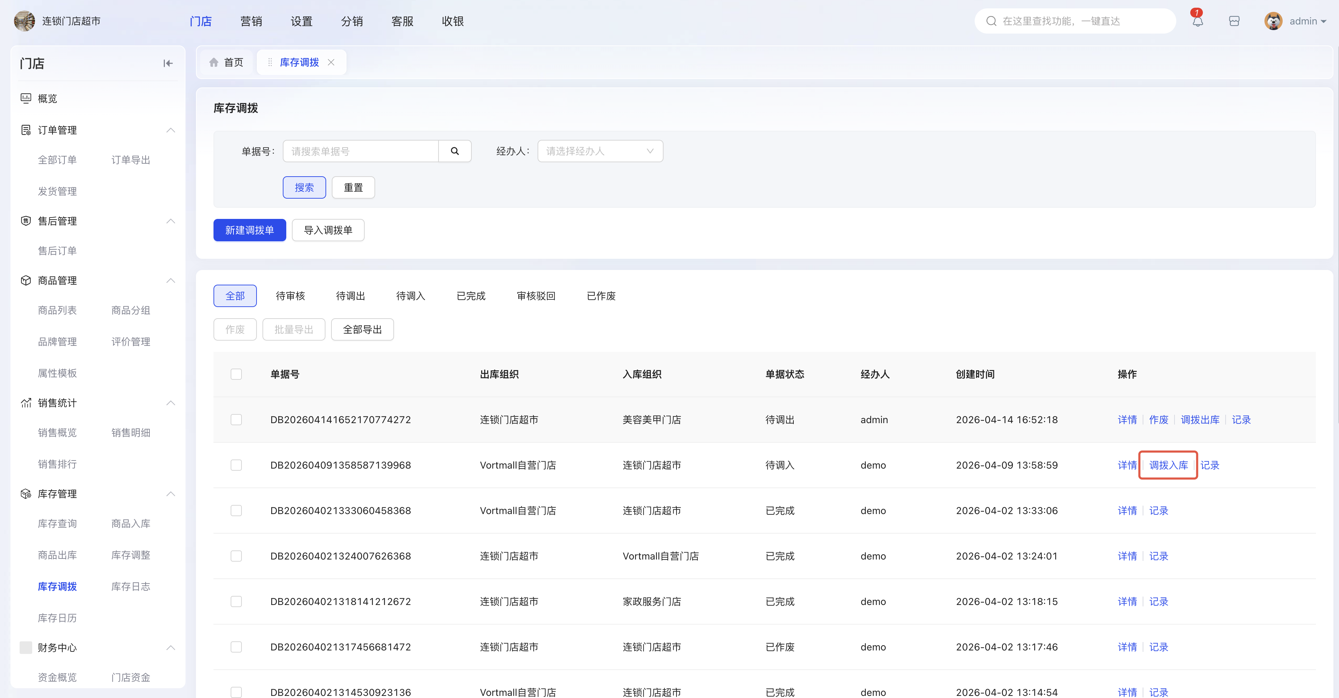This screenshot has height=698, width=1339.
Task: Open the 营销 top menu
Action: (251, 21)
